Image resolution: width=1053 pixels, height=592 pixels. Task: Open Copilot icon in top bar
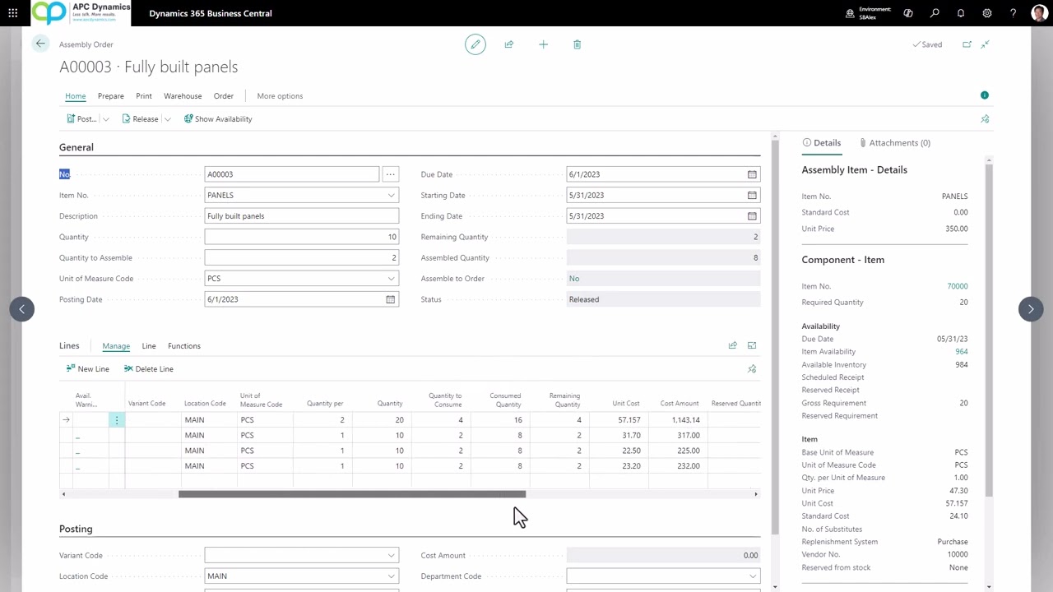(908, 13)
